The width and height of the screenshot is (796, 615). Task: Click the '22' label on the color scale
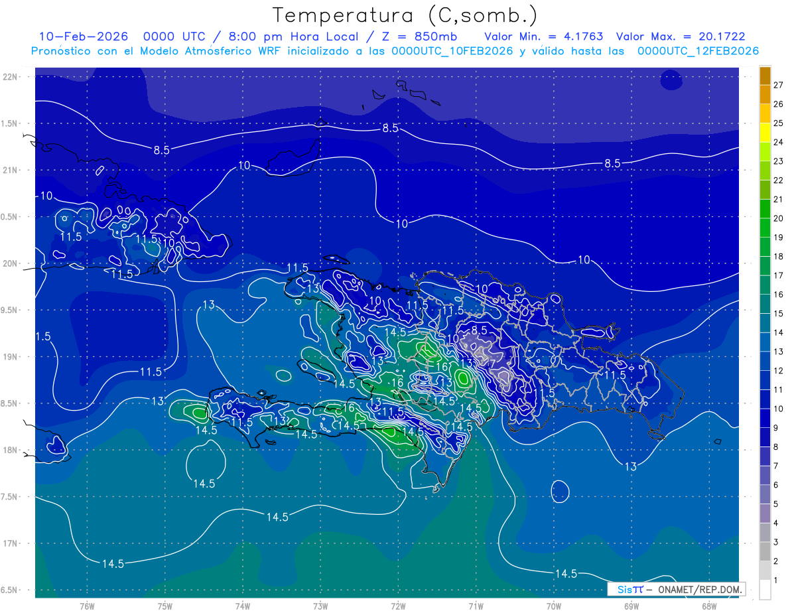(778, 180)
